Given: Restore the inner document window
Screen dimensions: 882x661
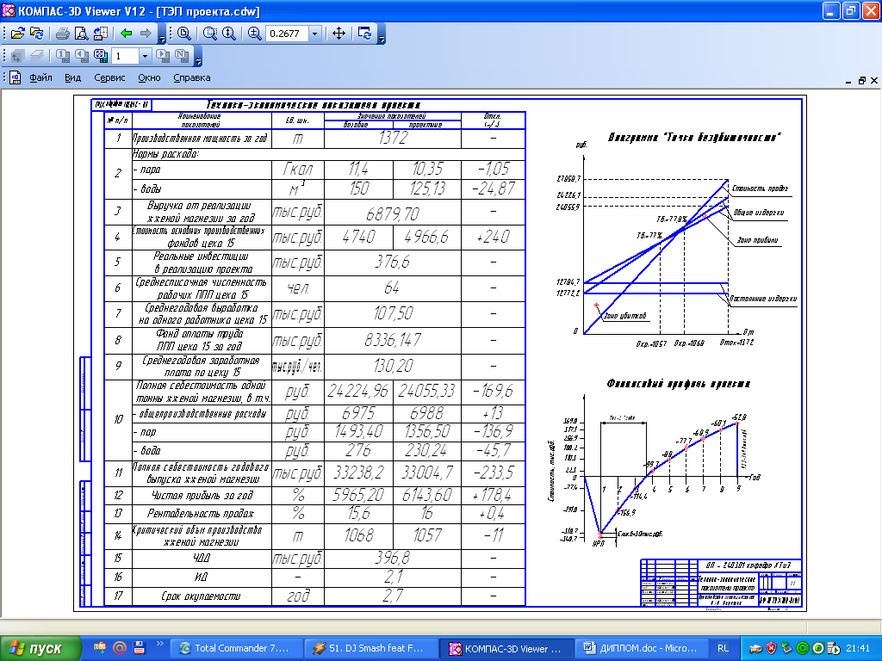Looking at the screenshot, I should pos(861,80).
